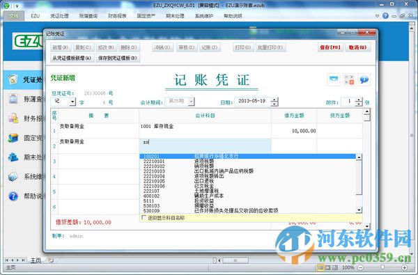Click 保存到凭证模板(B) button
Image resolution: width=418 pixels, height=275 pixels.
click(x=118, y=58)
